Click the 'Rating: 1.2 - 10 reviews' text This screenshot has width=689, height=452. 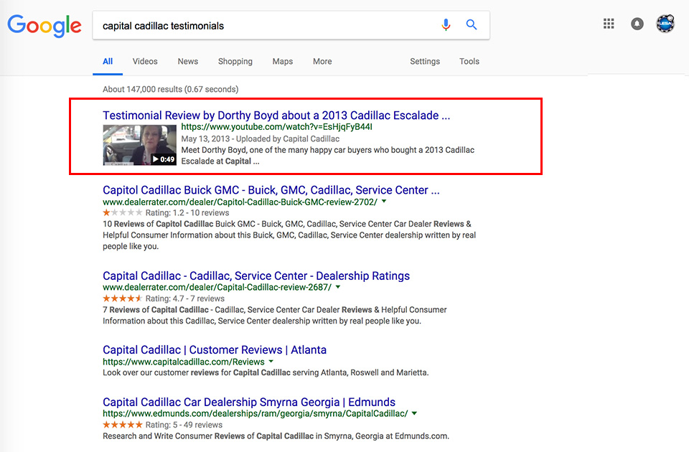click(x=187, y=212)
